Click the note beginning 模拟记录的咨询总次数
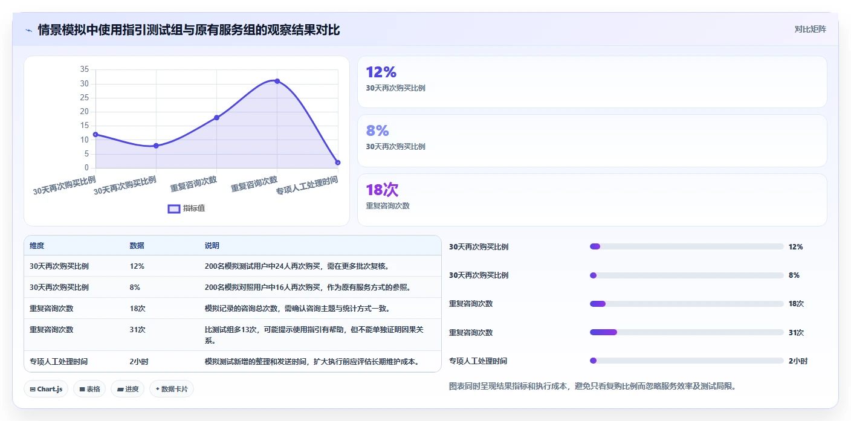 (297, 308)
